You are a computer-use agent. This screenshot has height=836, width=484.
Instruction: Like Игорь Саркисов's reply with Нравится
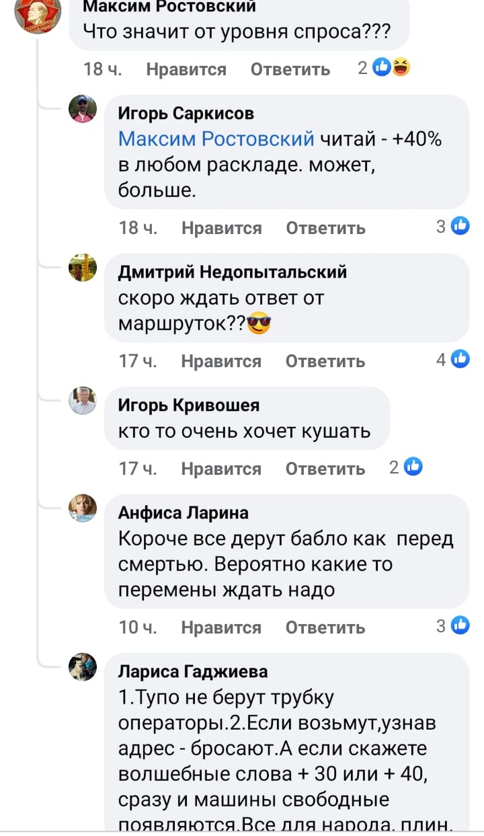click(221, 228)
